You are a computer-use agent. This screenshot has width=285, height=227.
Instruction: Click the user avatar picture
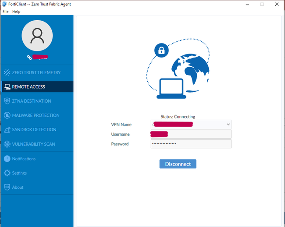click(x=37, y=36)
